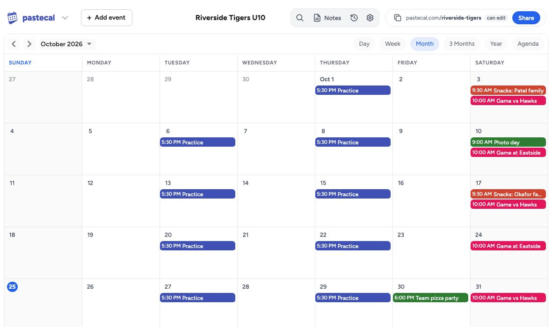Open the Snacks: Patel family event
The width and height of the screenshot is (552, 327).
click(x=508, y=90)
